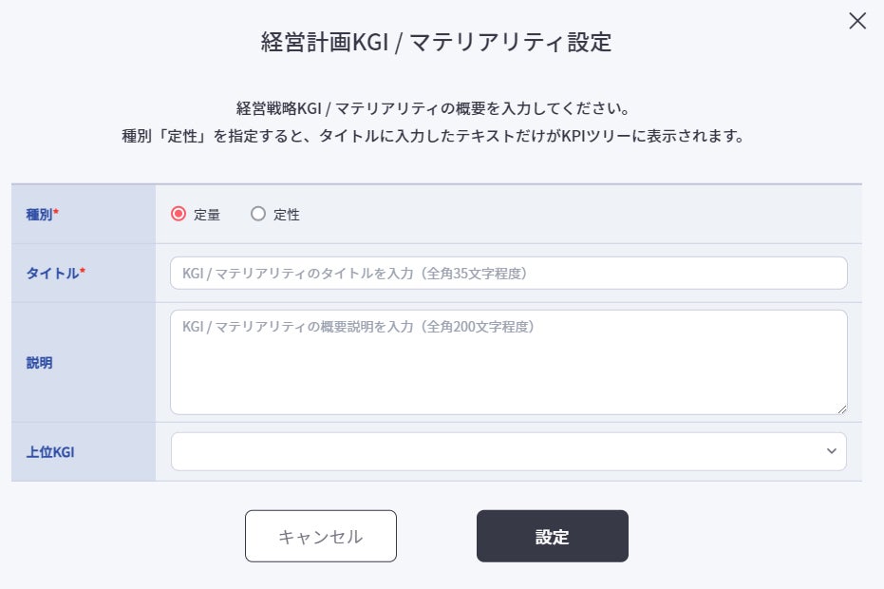Click the 上位KGI field label
Viewport: 884px width, 589px height.
[50, 452]
